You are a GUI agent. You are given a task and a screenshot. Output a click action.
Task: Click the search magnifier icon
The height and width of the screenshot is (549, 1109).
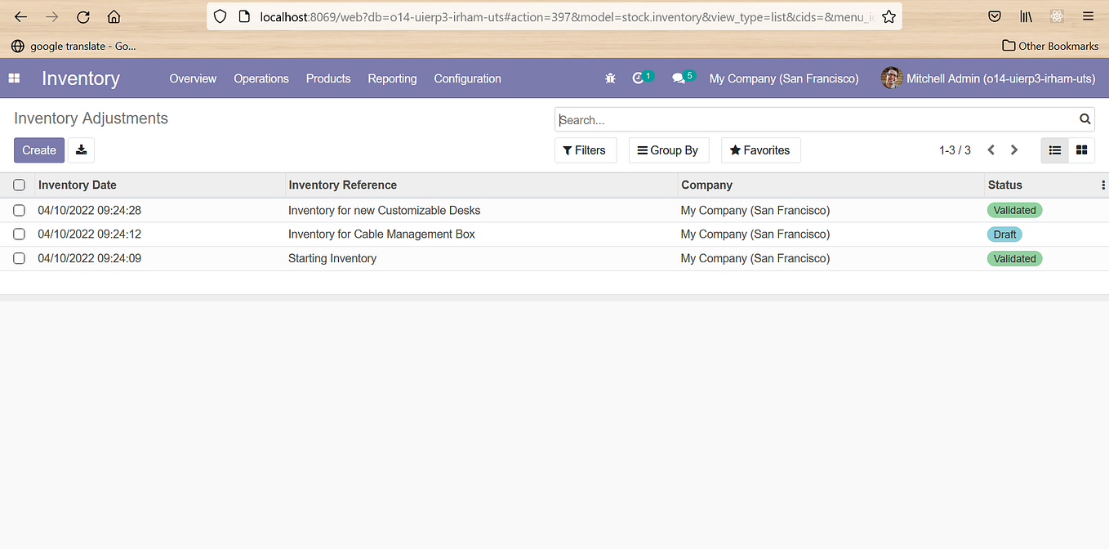[x=1085, y=119]
